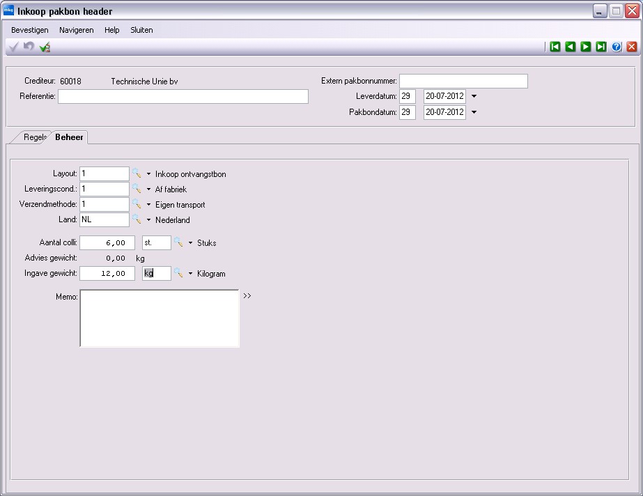Click the undo arrow toolbar icon

point(29,47)
